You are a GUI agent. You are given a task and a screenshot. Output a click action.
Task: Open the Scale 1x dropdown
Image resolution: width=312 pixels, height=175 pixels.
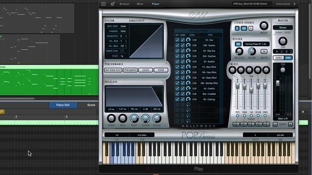122,56
